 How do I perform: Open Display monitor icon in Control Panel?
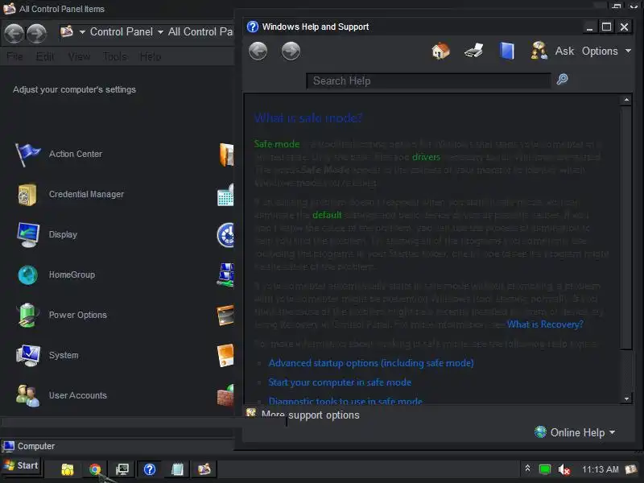28,234
